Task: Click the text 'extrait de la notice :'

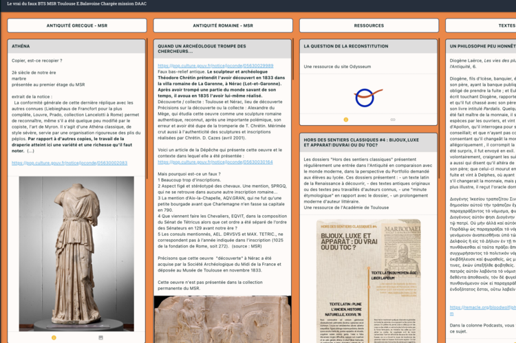Action: click(32, 97)
